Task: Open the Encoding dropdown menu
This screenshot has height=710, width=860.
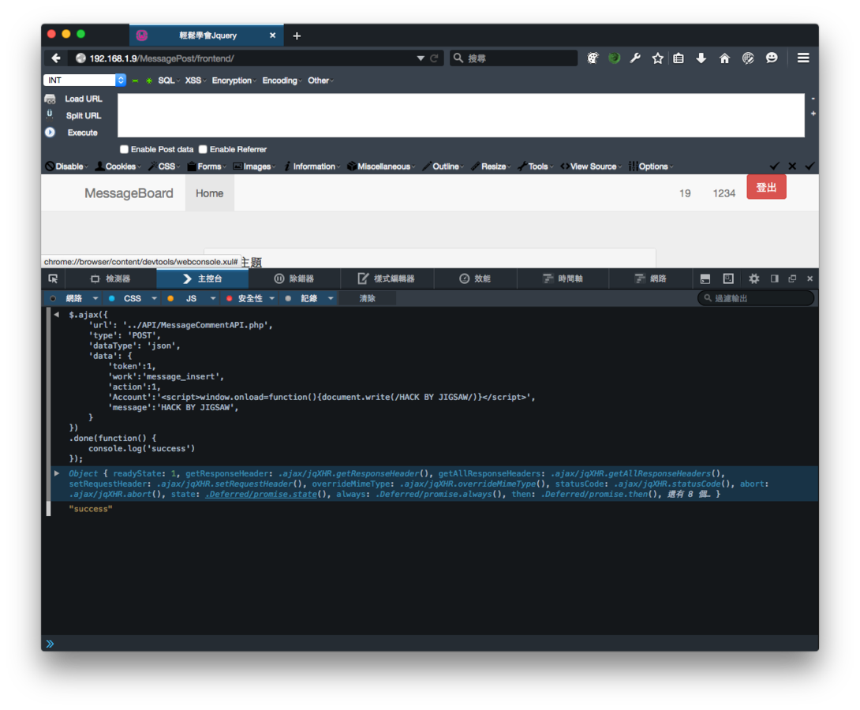Action: pyautogui.click(x=280, y=80)
